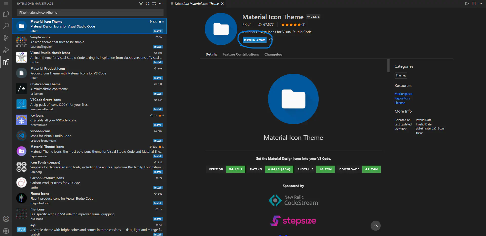Open the Source Control view

[x=6, y=38]
